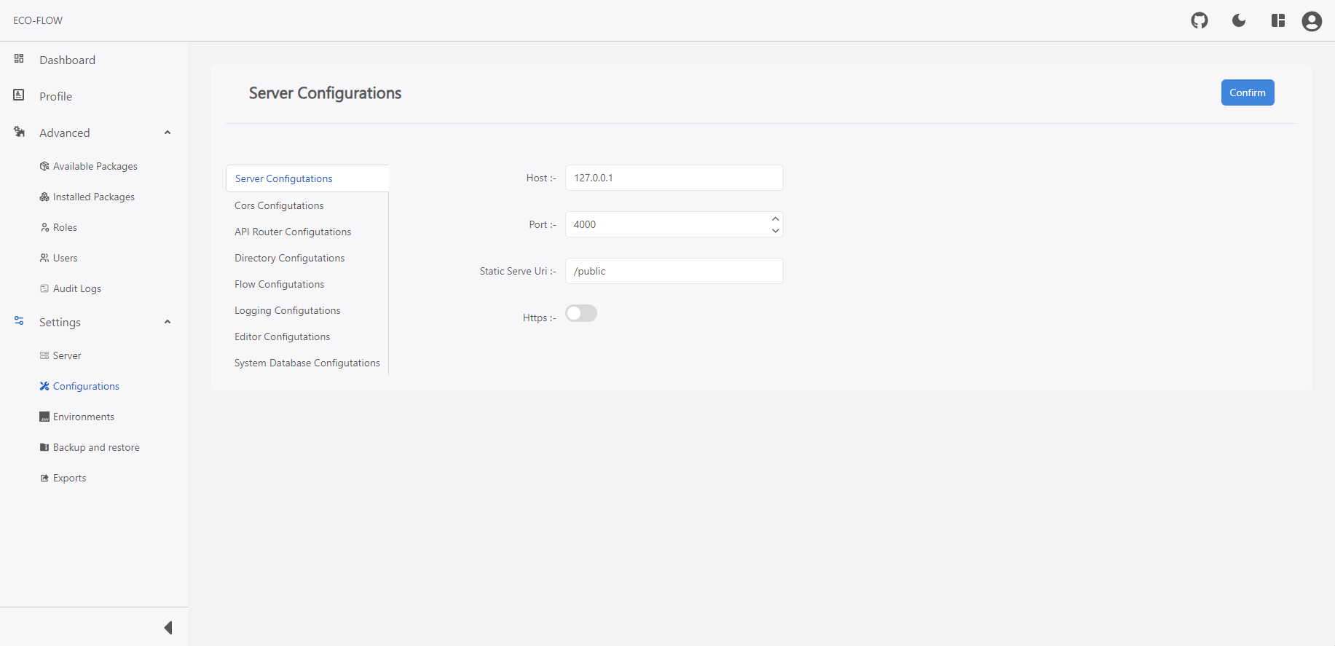
Task: Click the Server menu icon
Action: click(44, 355)
